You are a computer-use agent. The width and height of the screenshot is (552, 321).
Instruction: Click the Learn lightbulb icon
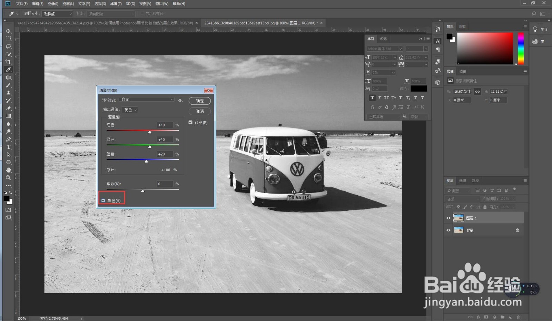(x=535, y=29)
